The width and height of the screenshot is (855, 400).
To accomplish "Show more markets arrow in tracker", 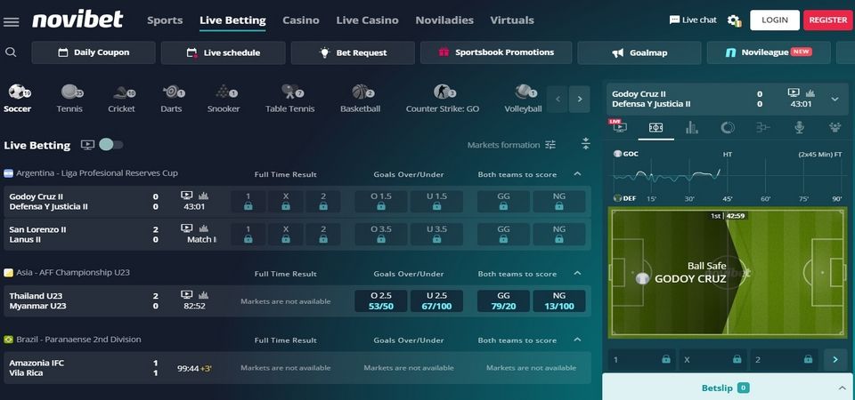I will 835,360.
